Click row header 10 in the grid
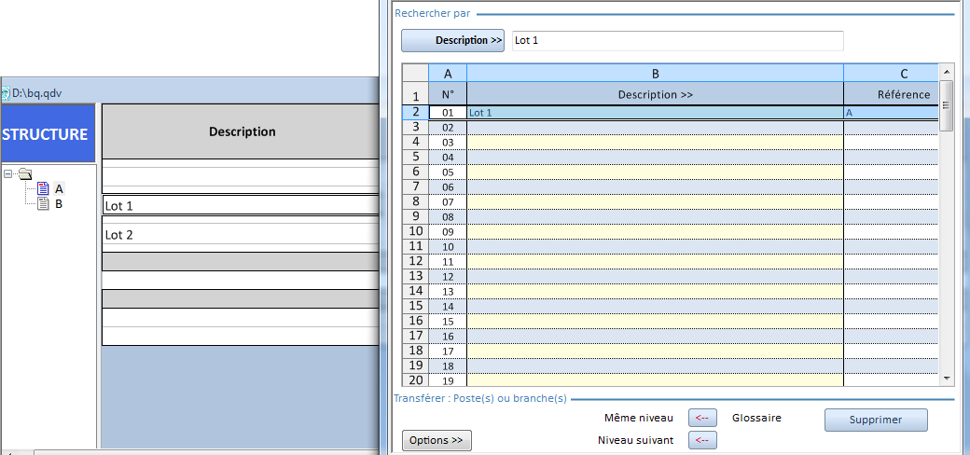Viewport: 970px width, 455px height. pos(415,231)
